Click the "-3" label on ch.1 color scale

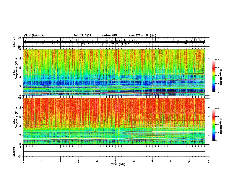point(218,59)
